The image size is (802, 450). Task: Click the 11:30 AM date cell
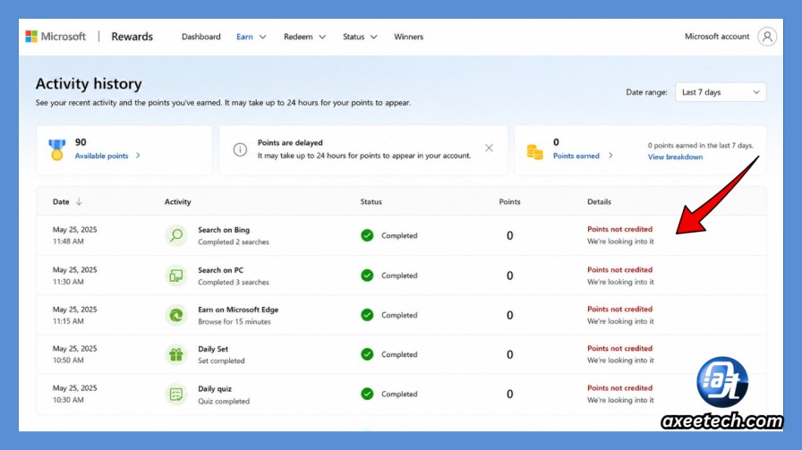click(x=74, y=276)
